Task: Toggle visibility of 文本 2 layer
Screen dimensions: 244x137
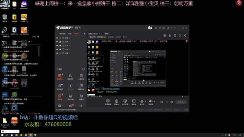Action: coord(57,49)
